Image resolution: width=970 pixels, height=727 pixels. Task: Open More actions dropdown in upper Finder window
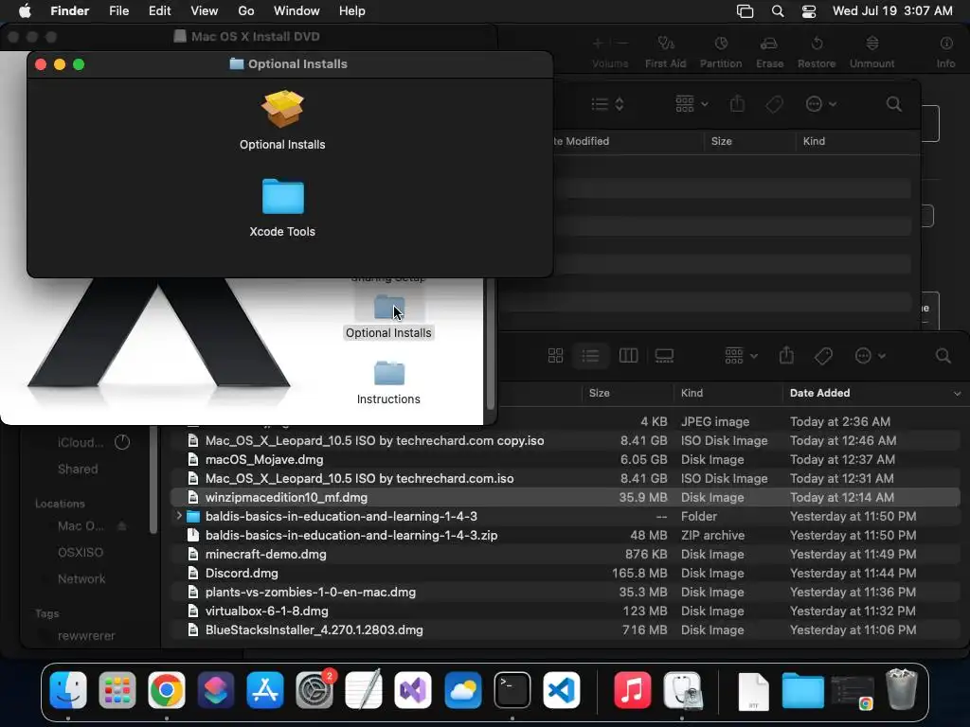click(x=821, y=104)
